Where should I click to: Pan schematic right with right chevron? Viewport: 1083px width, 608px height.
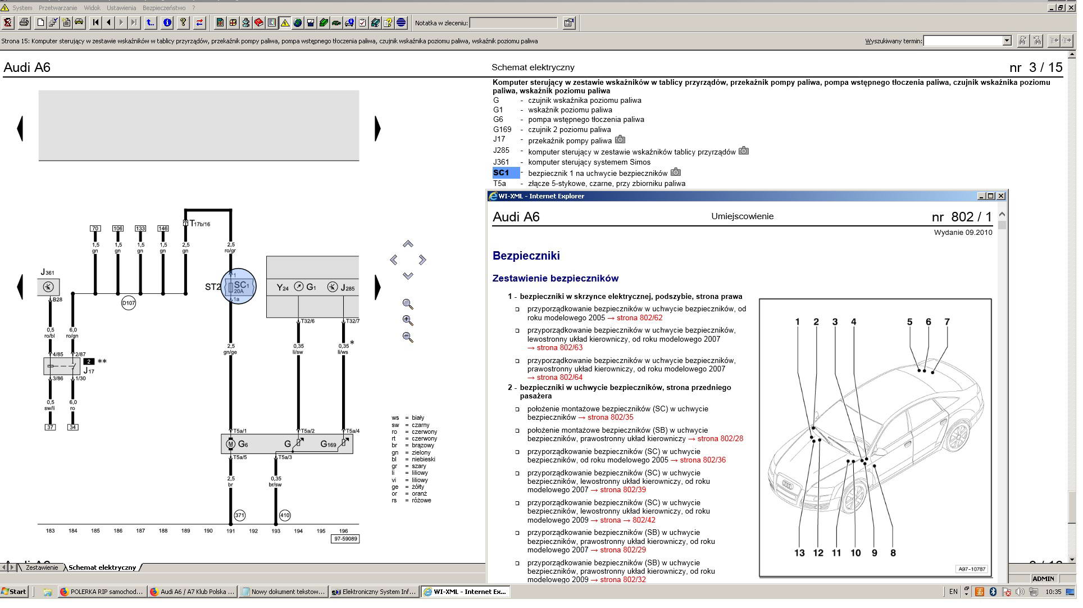tap(422, 260)
